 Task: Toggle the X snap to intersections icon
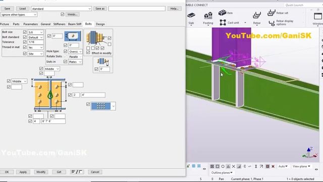coord(233,166)
